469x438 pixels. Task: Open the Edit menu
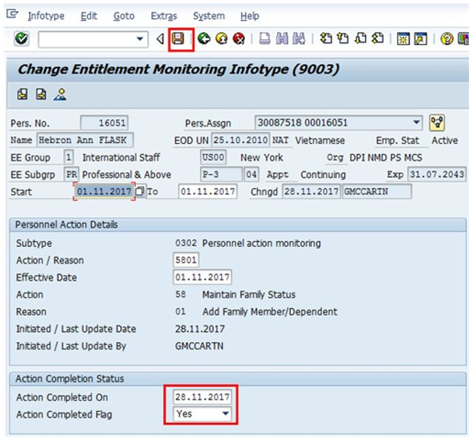[x=89, y=15]
